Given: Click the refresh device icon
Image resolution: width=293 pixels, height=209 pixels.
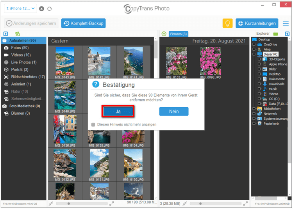Looking at the screenshot, I should [x=49, y=9].
